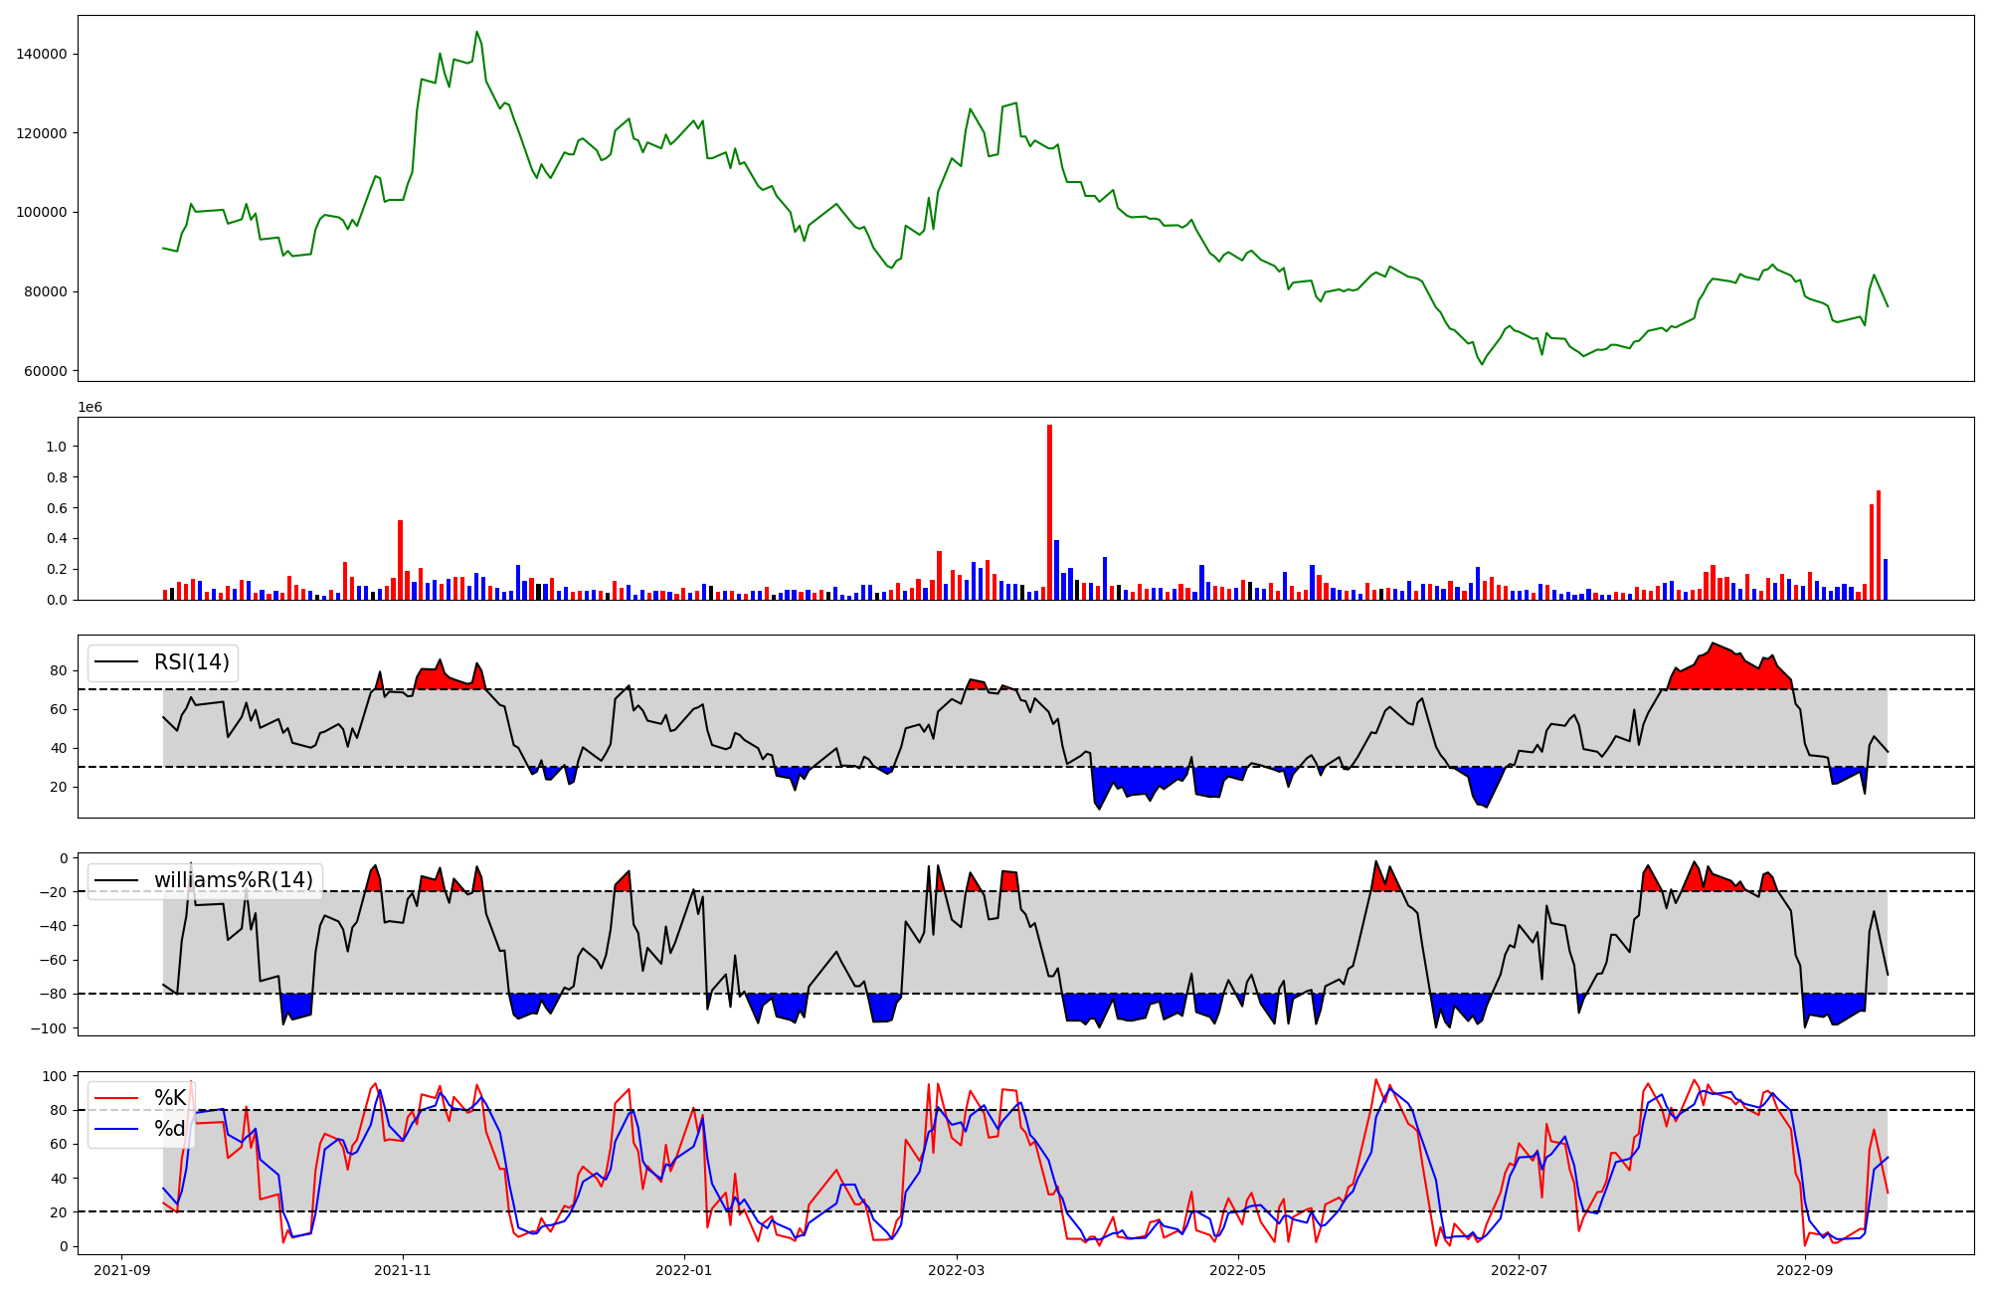Click the 2021-11 x-axis date label
This screenshot has width=1989, height=1293.
pos(404,1270)
